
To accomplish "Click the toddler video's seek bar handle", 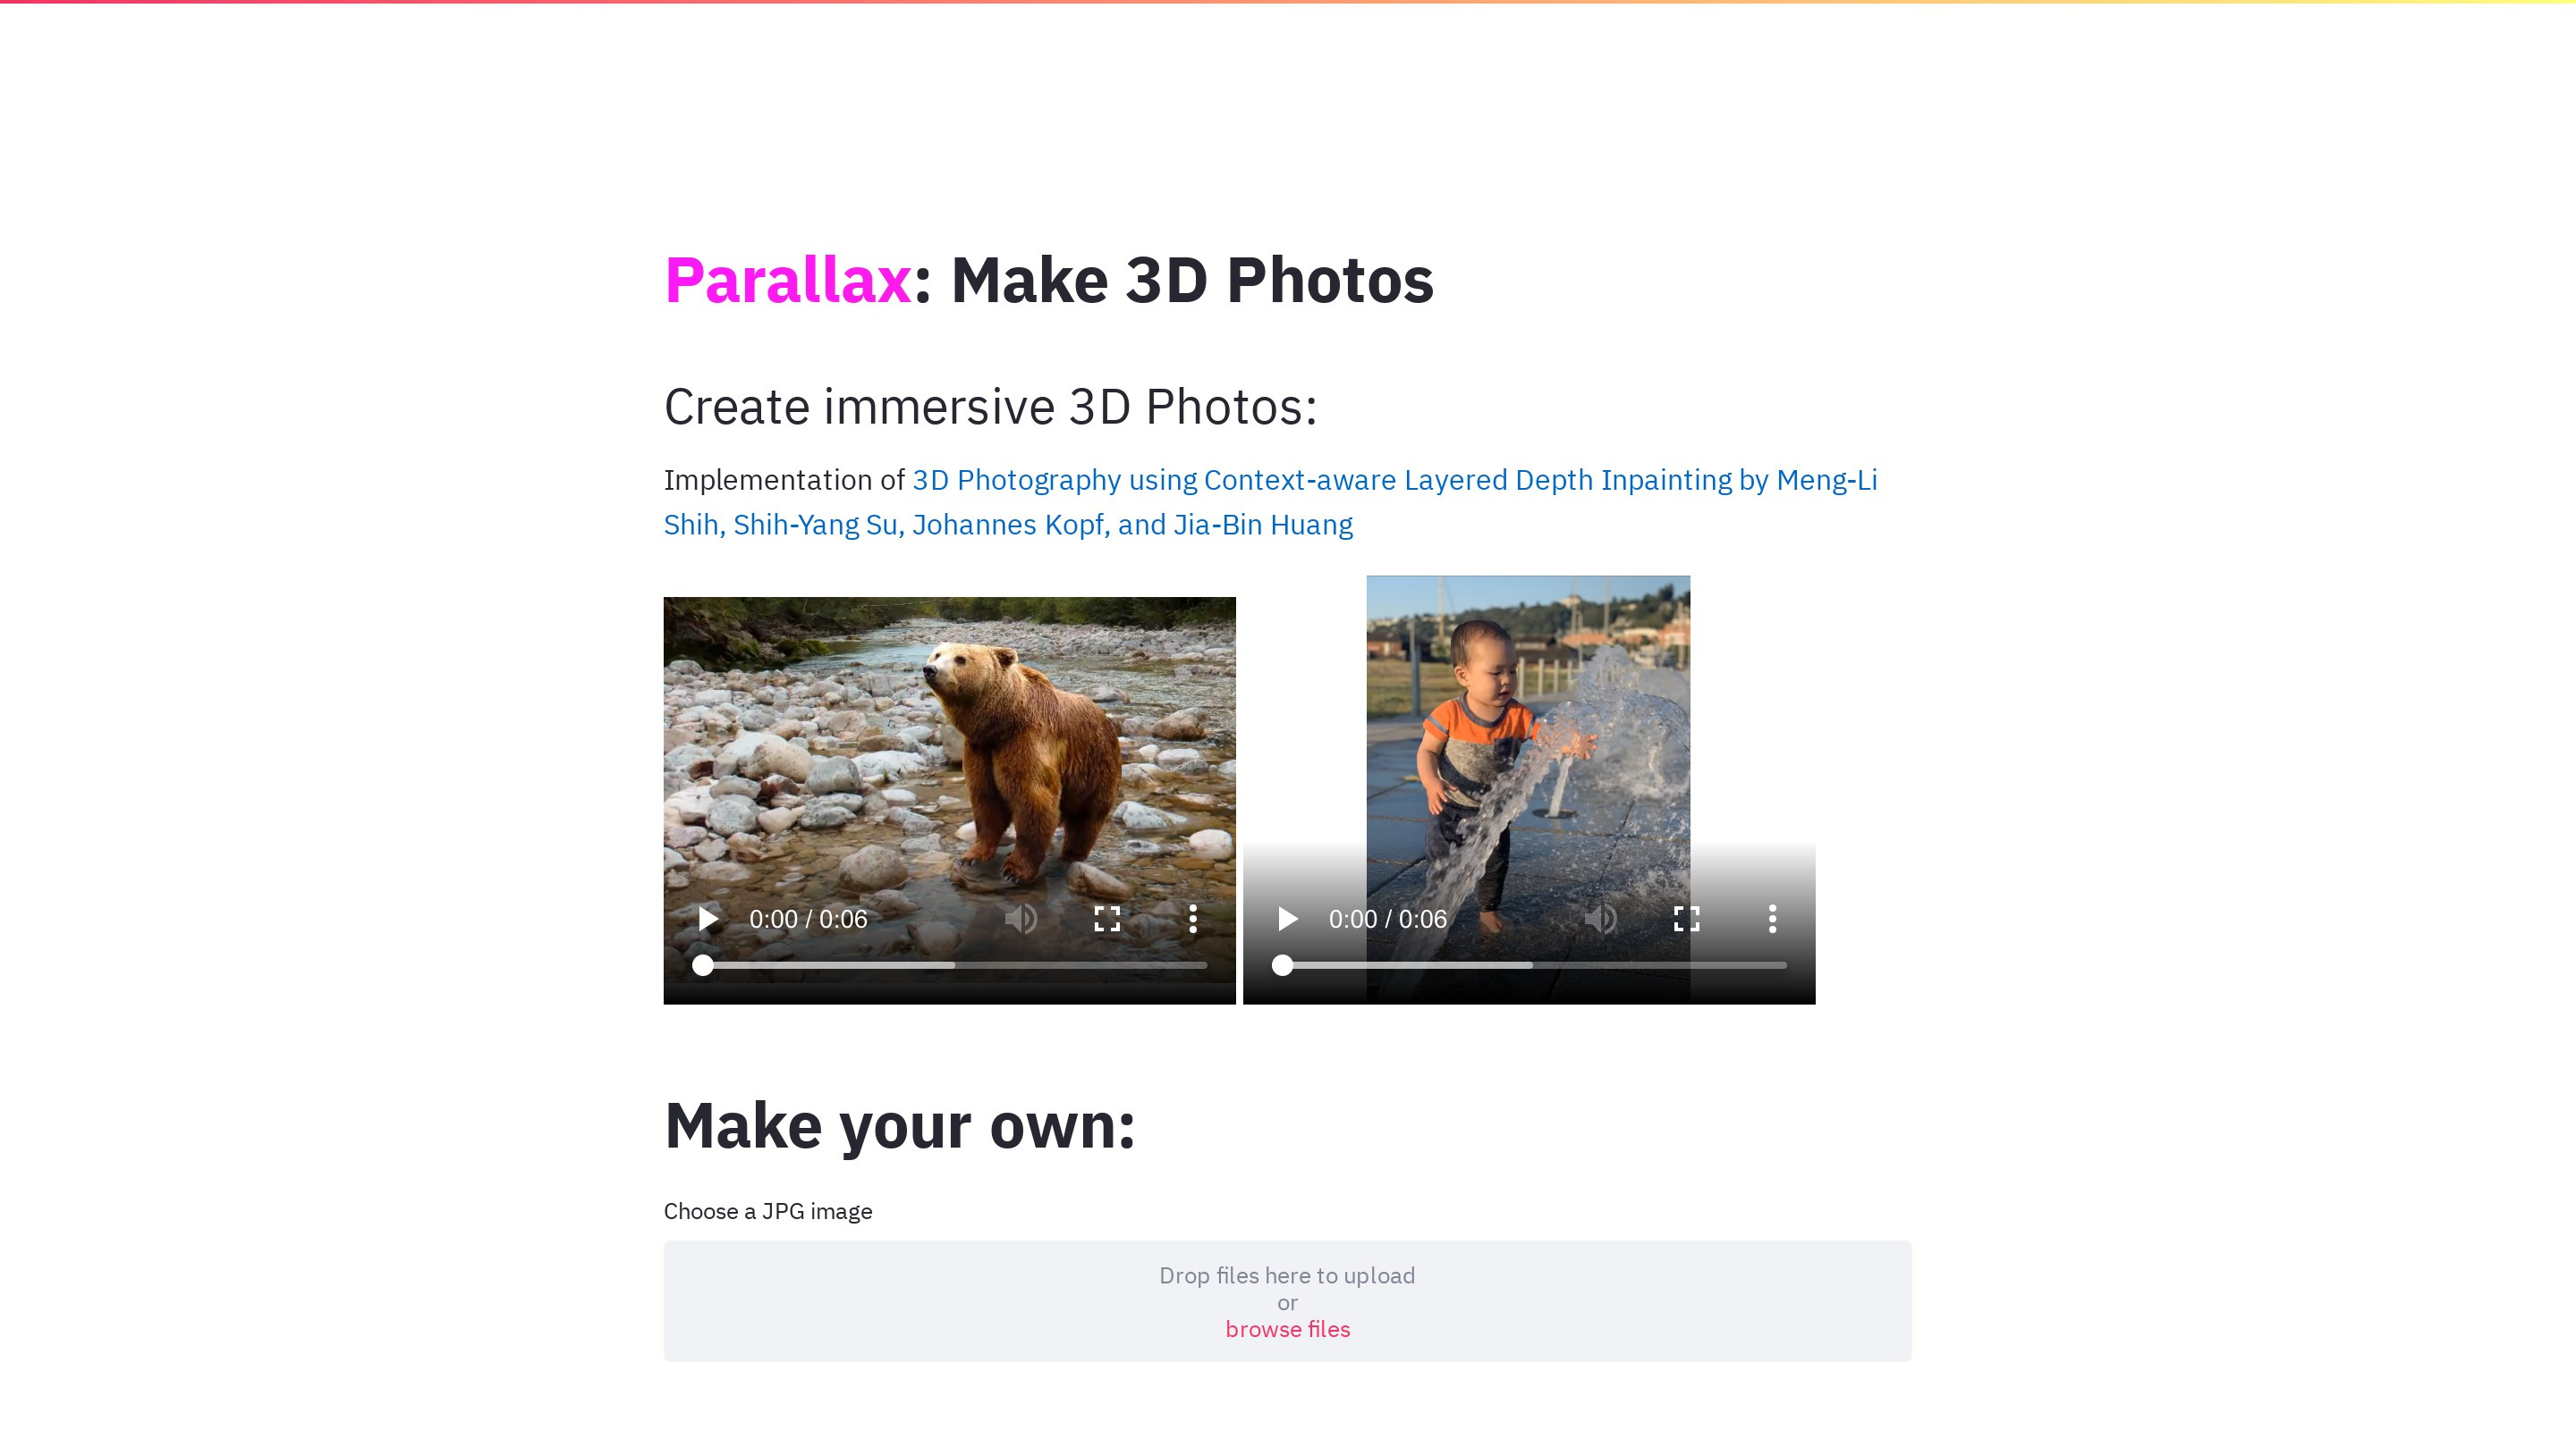I will coord(1283,965).
